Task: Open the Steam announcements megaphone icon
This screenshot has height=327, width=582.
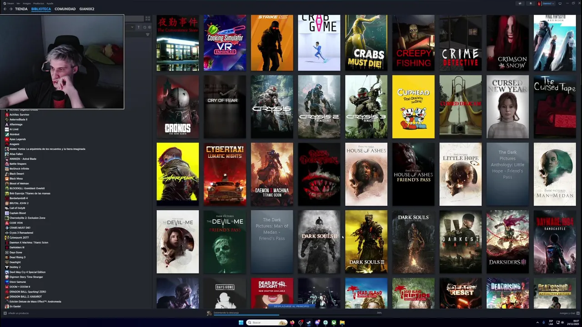Action: (x=520, y=4)
